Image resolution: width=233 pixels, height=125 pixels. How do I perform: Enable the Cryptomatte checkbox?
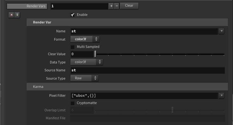click(x=72, y=103)
